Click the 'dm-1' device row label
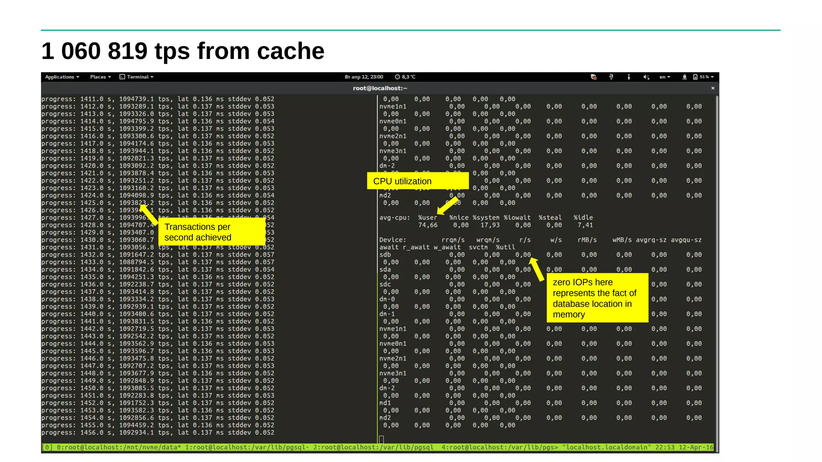 point(387,314)
